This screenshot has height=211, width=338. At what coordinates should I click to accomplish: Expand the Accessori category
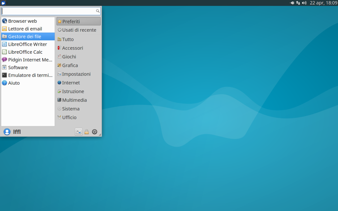[72, 48]
